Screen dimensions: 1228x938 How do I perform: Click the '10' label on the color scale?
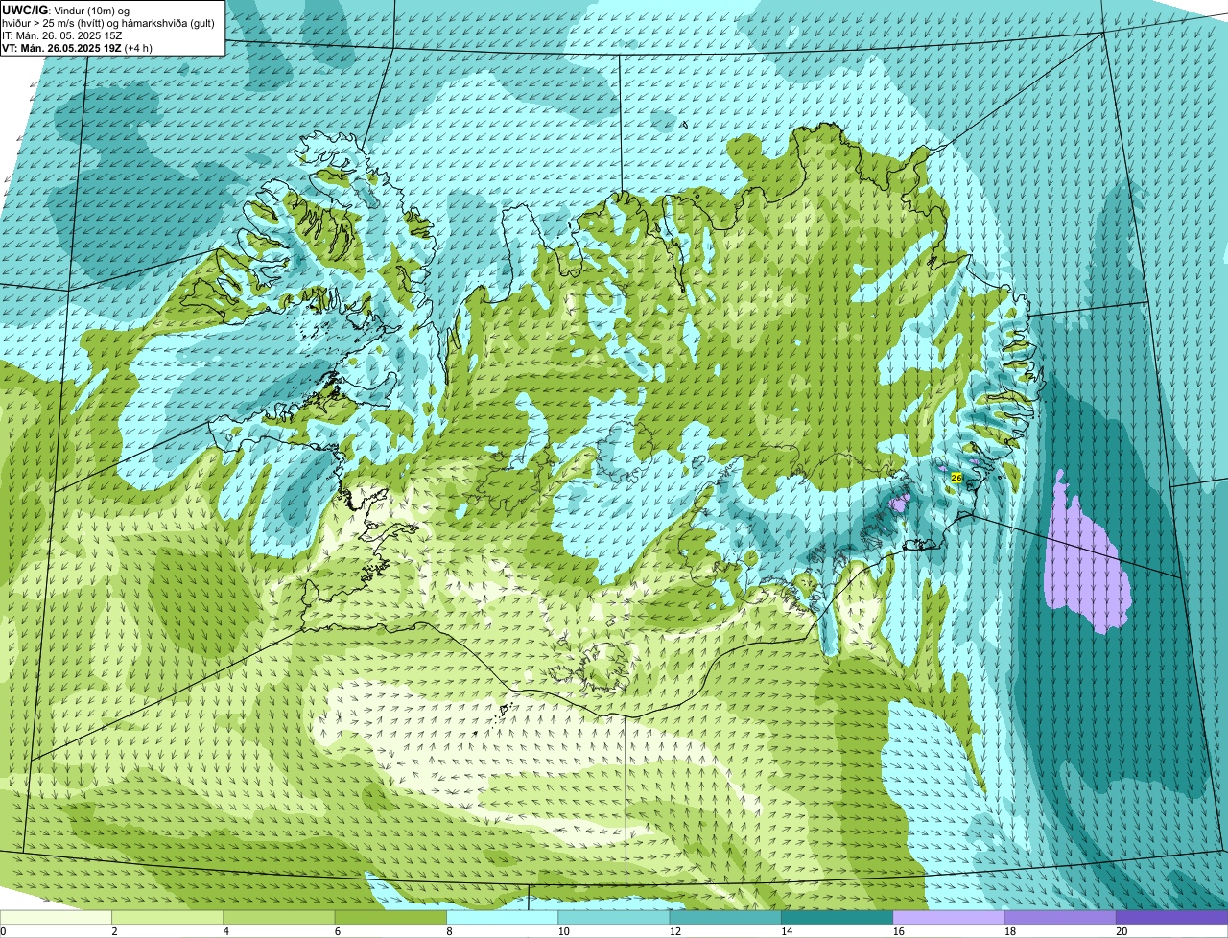coord(562,931)
